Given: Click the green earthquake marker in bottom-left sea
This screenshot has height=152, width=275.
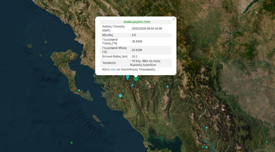Looking at the screenshot, I should [x=72, y=143].
